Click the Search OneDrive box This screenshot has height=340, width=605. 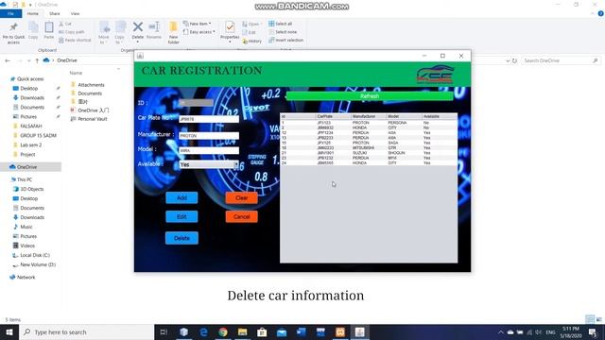tap(561, 60)
